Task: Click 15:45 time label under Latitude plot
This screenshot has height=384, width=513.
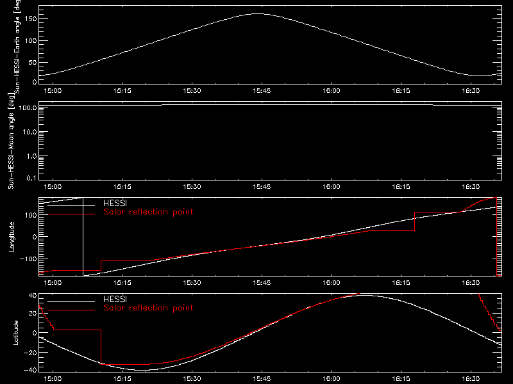Action: click(262, 378)
